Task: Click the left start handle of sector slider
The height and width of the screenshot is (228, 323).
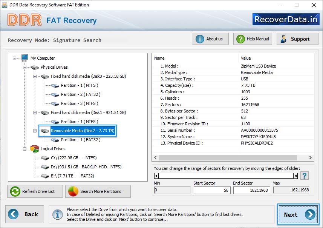Action: pos(156,176)
